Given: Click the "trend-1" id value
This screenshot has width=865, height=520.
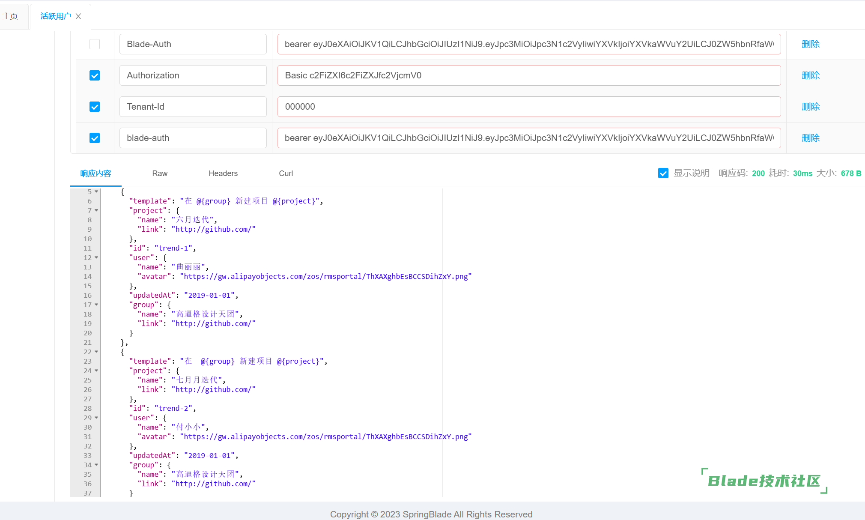Looking at the screenshot, I should pyautogui.click(x=173, y=248).
